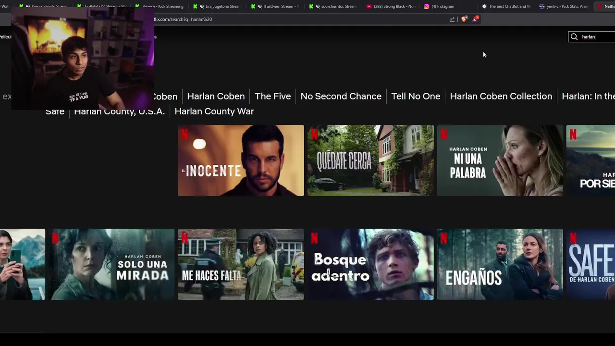Click the search magnifier icon on Netflix
Viewport: 615px width, 346px height.
click(574, 37)
